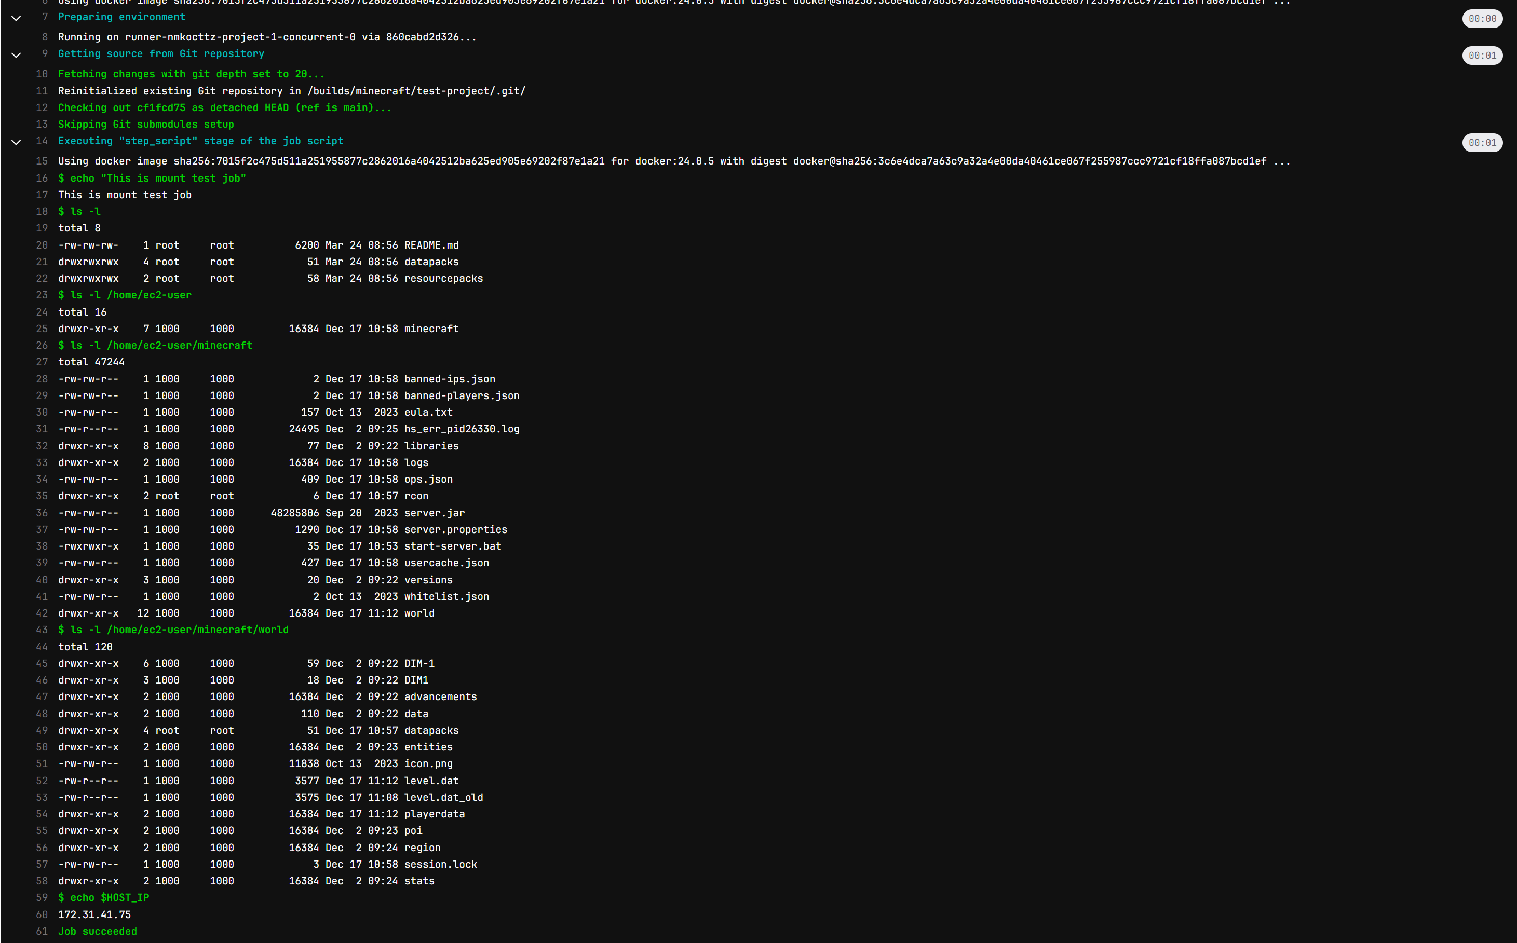Click the Executing "step_script" stage header text

click(x=200, y=141)
